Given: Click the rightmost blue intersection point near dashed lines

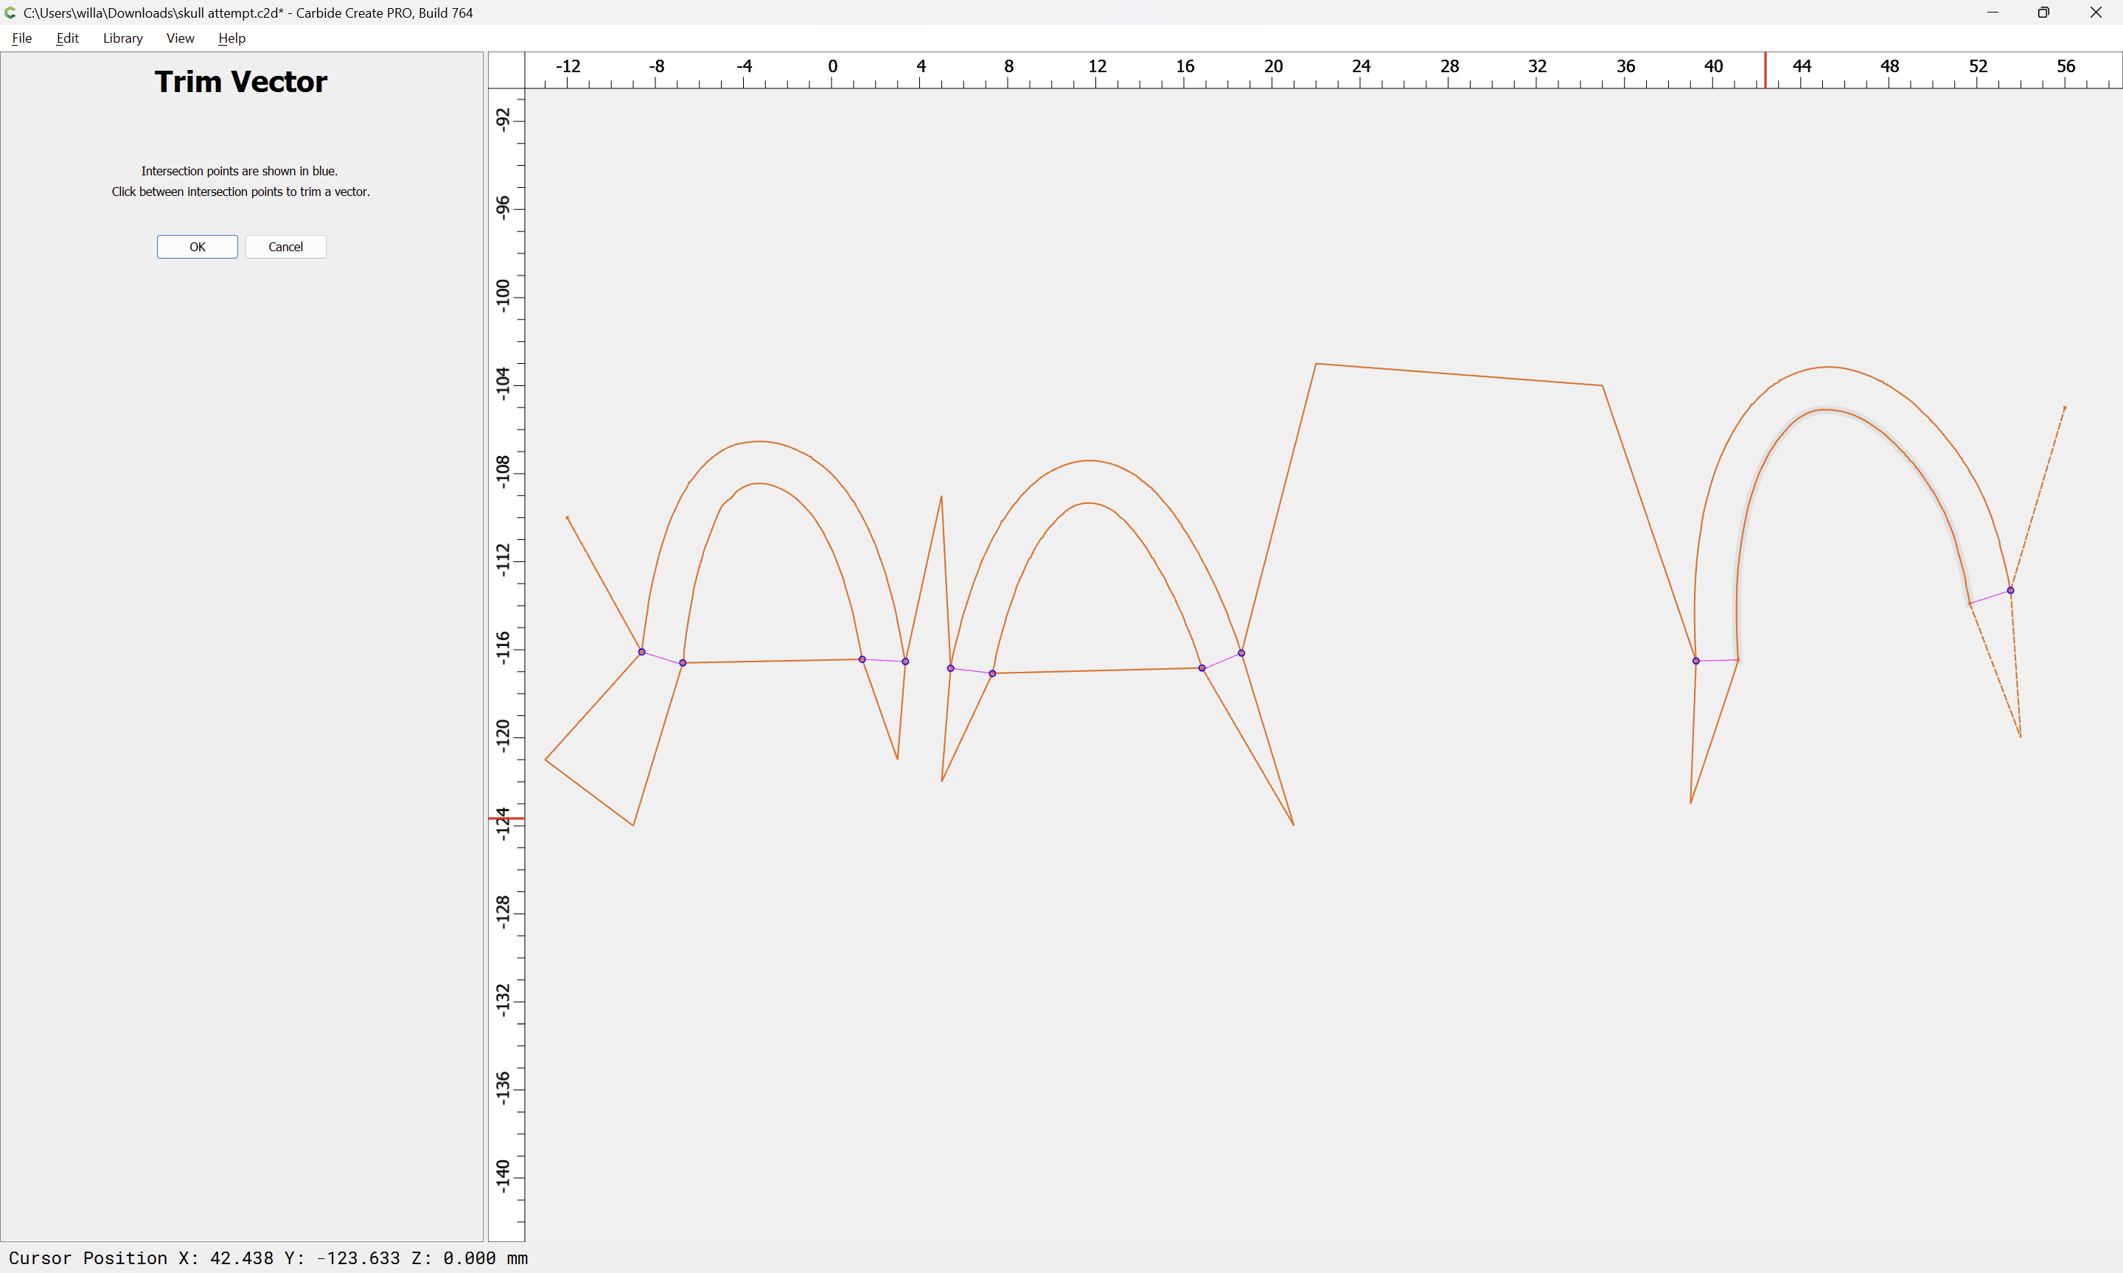Looking at the screenshot, I should click(x=2011, y=590).
